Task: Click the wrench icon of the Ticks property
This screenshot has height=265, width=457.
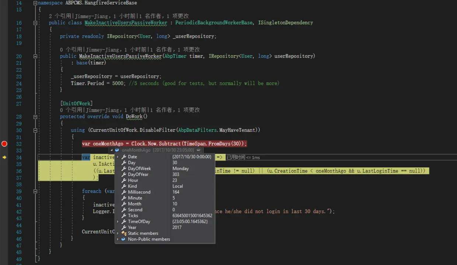Action: point(124,216)
